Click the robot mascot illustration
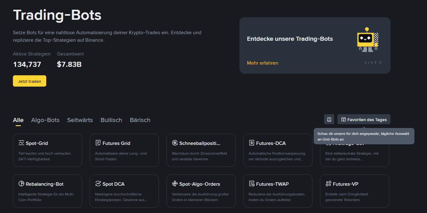 (368, 40)
